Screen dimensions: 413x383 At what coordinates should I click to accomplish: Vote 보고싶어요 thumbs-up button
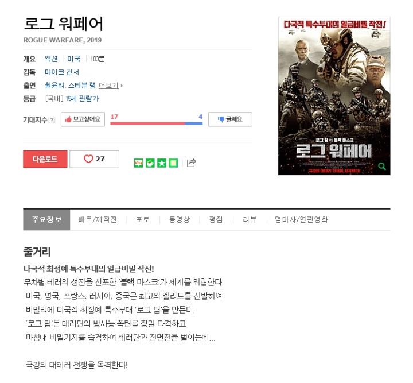click(83, 119)
